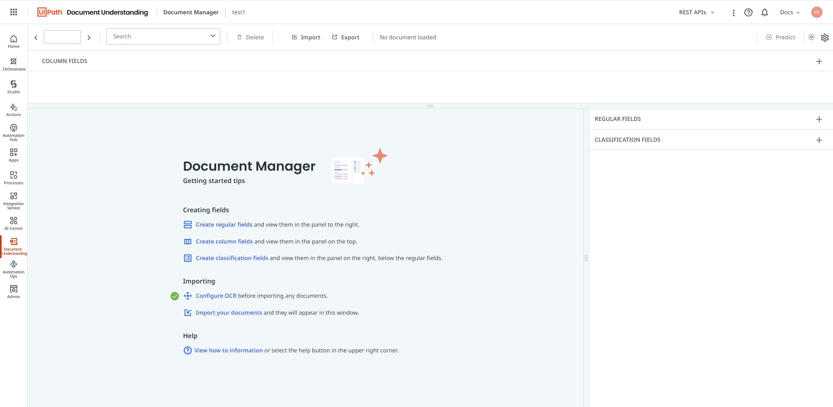Click the document number input field

tap(62, 37)
